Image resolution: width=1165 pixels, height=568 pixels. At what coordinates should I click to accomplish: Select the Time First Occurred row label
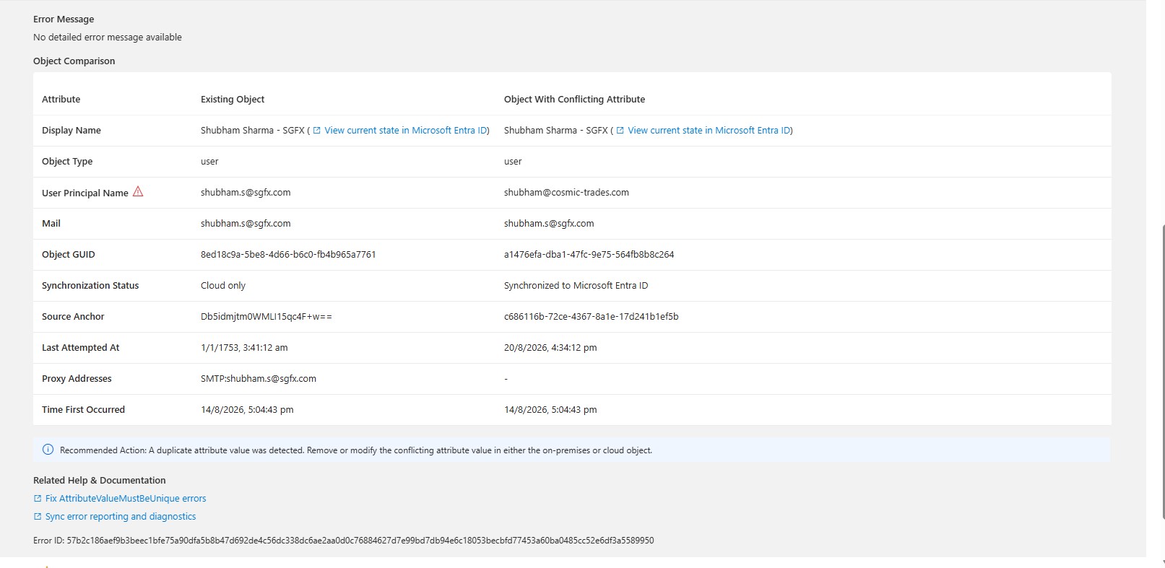click(x=84, y=410)
